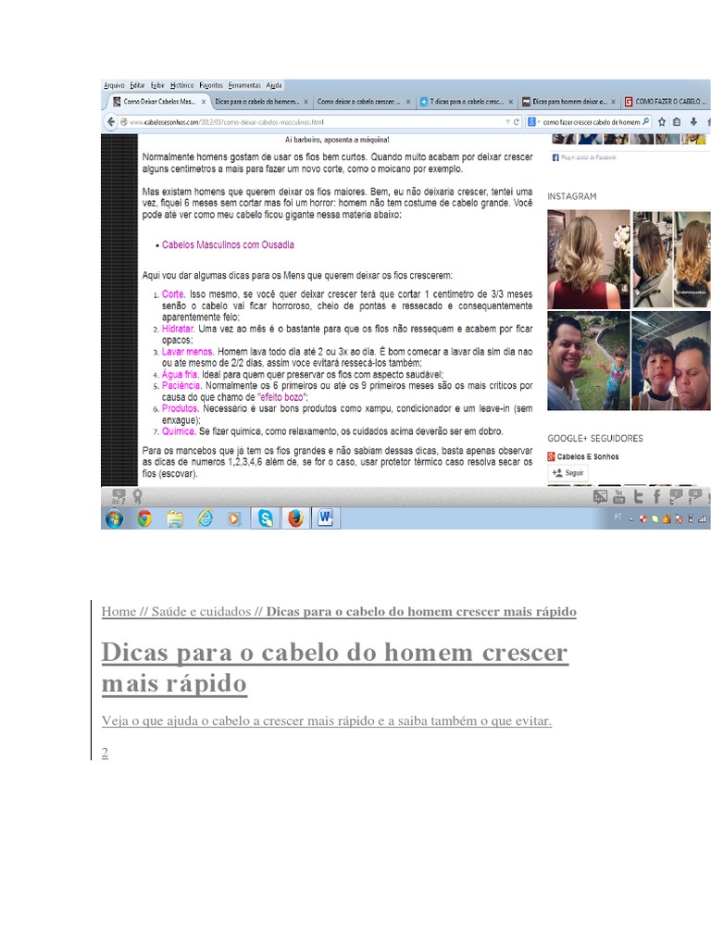This screenshot has height=948, width=711.
Task: Click the Facebook social plugin link
Action: tap(588, 157)
